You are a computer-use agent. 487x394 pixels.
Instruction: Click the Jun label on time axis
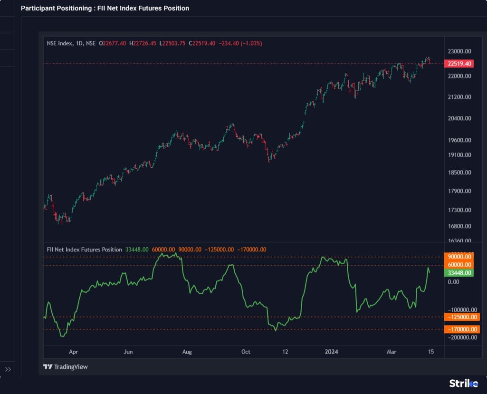coord(128,352)
